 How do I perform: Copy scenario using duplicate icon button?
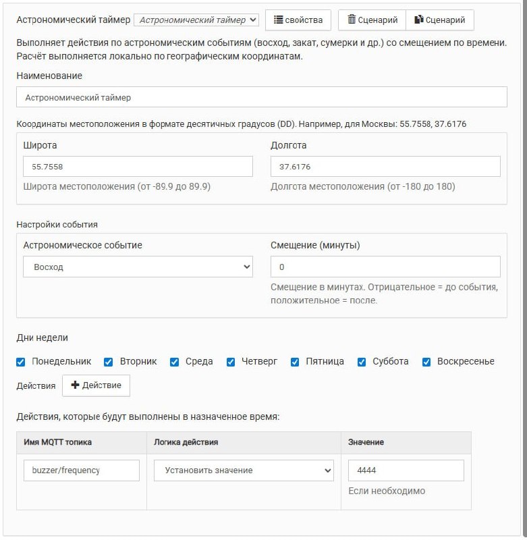tap(440, 20)
